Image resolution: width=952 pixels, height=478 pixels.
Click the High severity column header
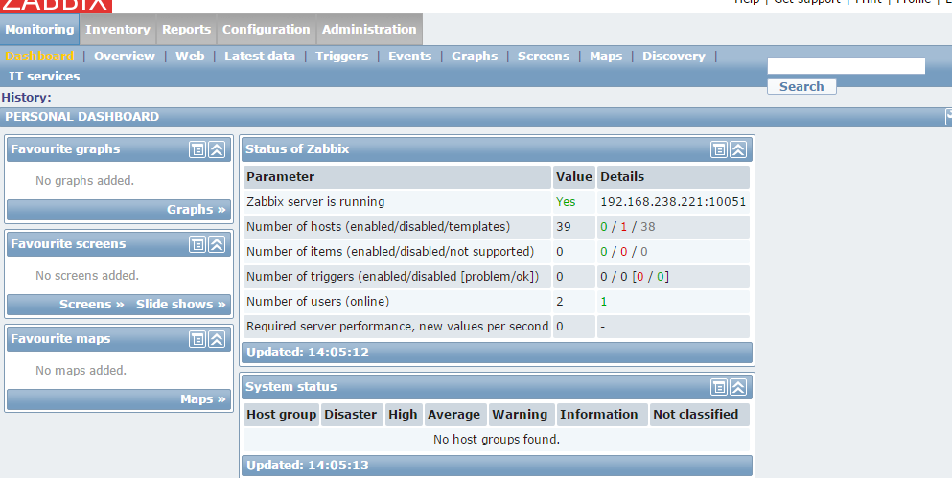[404, 415]
